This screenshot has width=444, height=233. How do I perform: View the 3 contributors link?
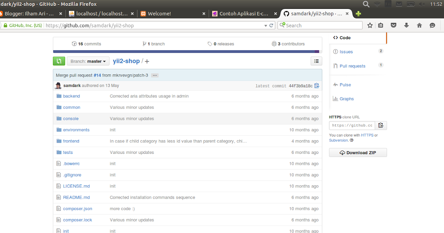[288, 44]
